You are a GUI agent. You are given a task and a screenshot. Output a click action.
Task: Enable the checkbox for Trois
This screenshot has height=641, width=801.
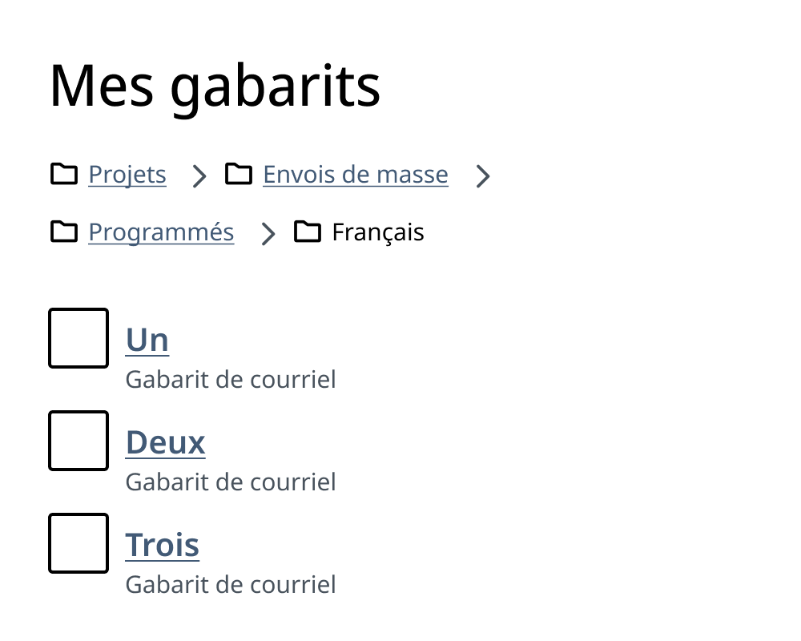pyautogui.click(x=78, y=543)
